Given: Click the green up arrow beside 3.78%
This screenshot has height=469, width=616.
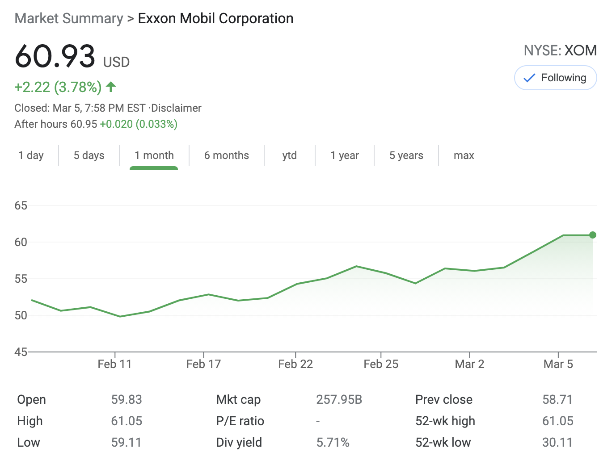Looking at the screenshot, I should point(111,87).
